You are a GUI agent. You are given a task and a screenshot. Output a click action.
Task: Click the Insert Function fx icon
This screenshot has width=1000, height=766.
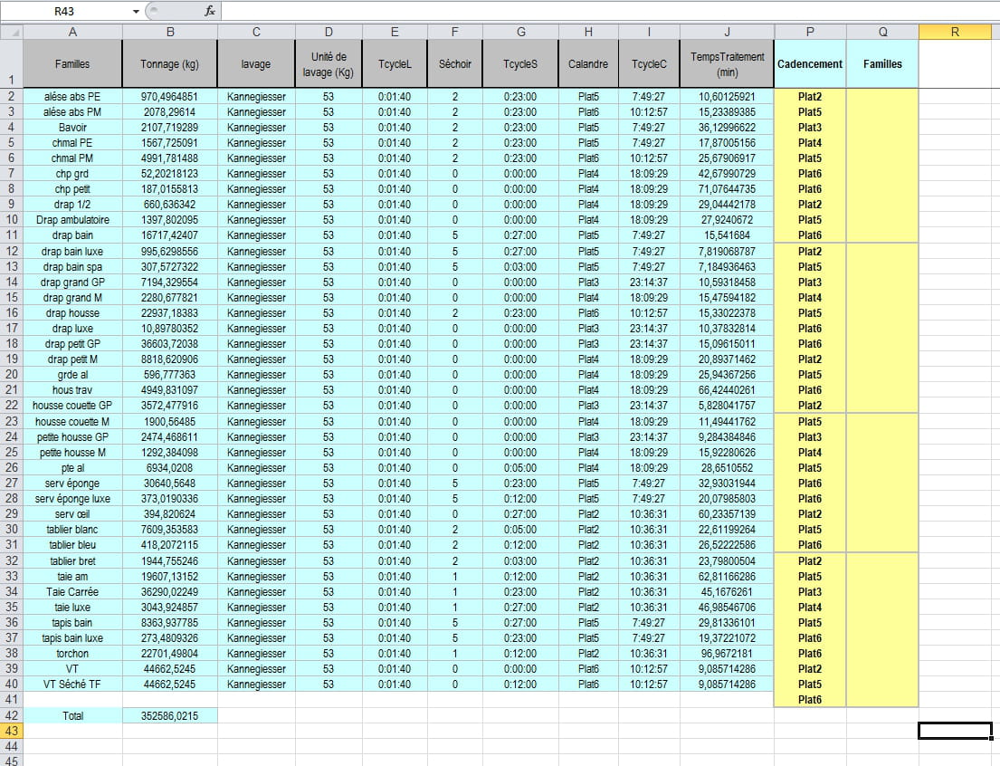(x=210, y=11)
